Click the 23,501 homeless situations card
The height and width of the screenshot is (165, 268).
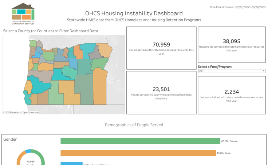(161, 92)
